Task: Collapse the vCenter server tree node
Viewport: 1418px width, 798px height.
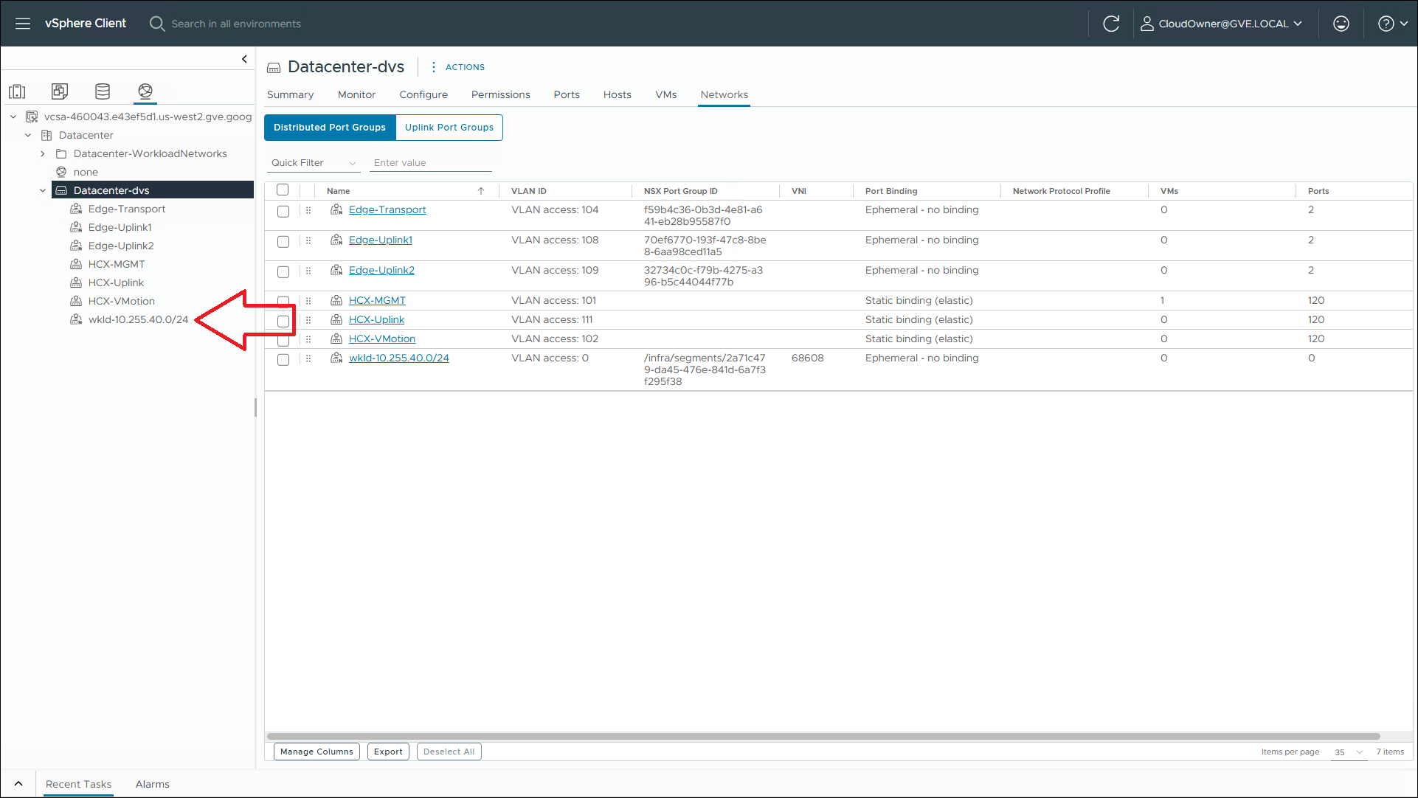Action: pos(13,117)
